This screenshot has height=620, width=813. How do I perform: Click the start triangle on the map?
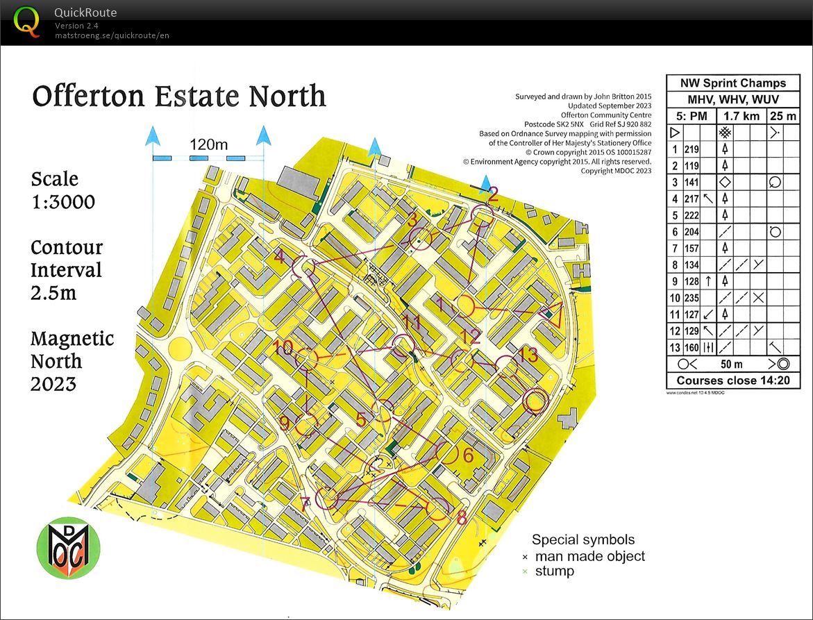click(552, 314)
